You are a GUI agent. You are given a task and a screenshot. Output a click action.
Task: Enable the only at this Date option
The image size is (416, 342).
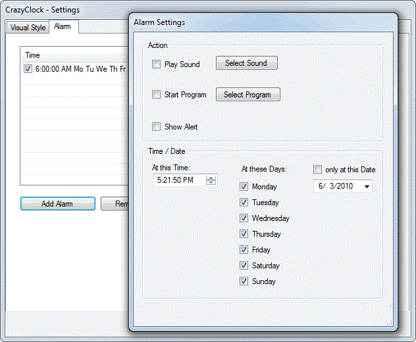coord(317,169)
